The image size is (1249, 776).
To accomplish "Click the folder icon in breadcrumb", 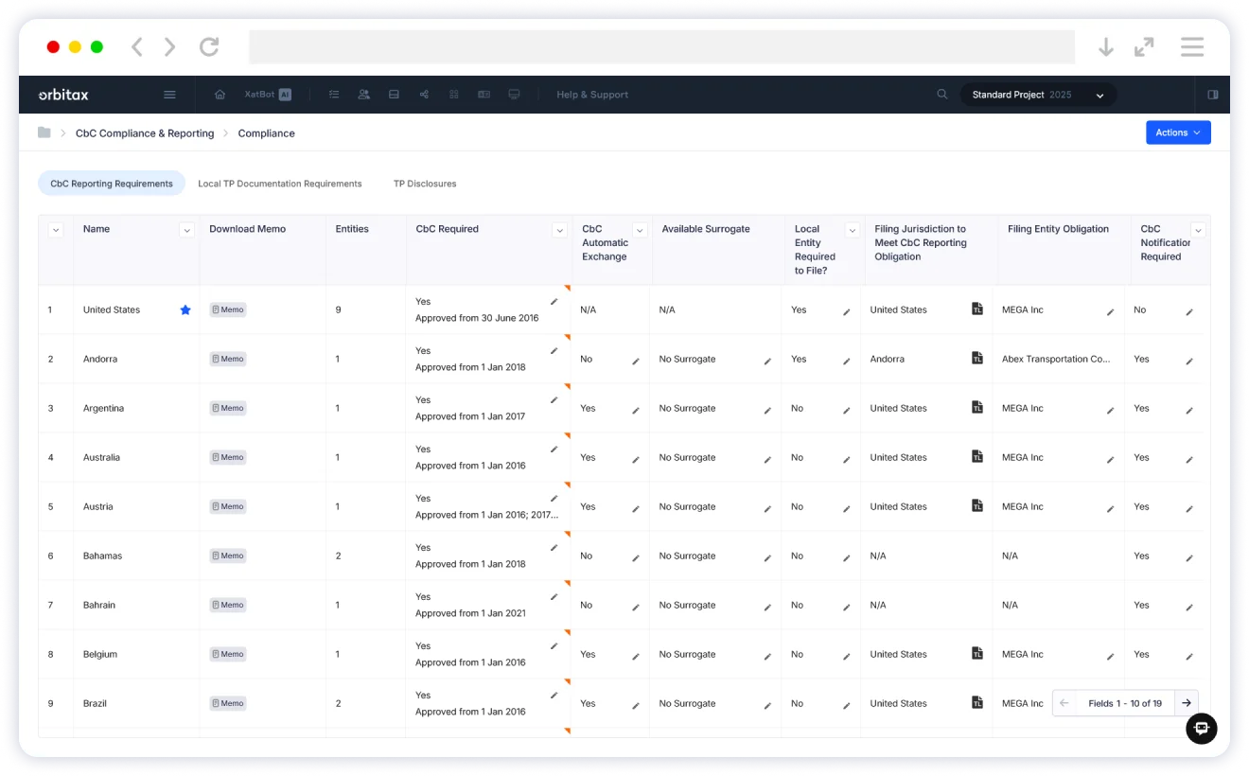I will pyautogui.click(x=44, y=133).
